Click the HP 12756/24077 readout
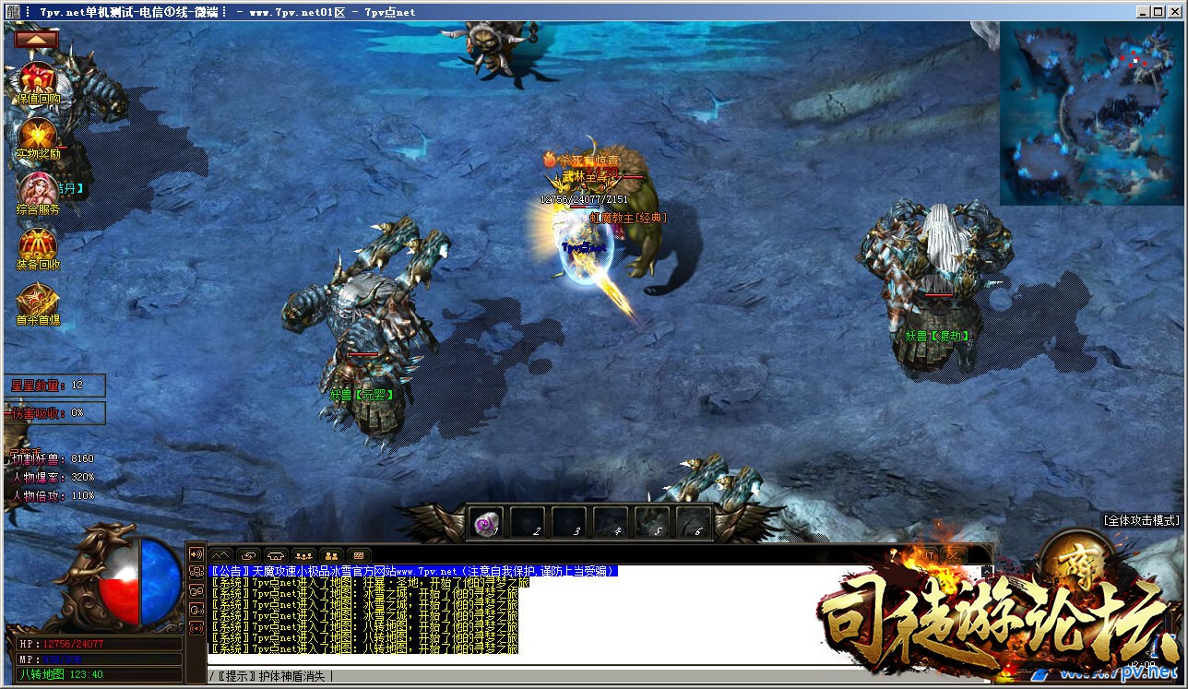 [99, 644]
